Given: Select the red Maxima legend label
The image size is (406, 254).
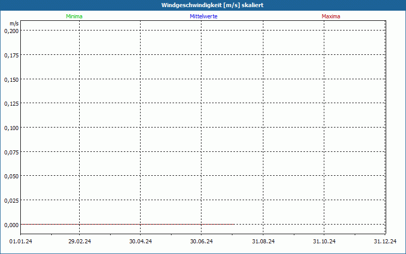Looking at the screenshot, I should click(331, 16).
